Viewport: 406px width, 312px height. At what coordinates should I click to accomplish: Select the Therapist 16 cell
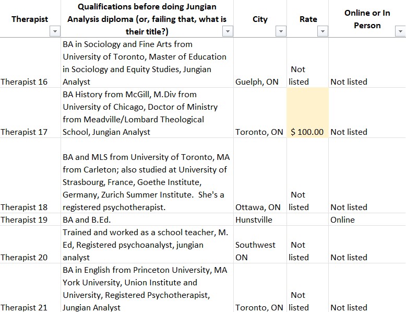click(24, 82)
